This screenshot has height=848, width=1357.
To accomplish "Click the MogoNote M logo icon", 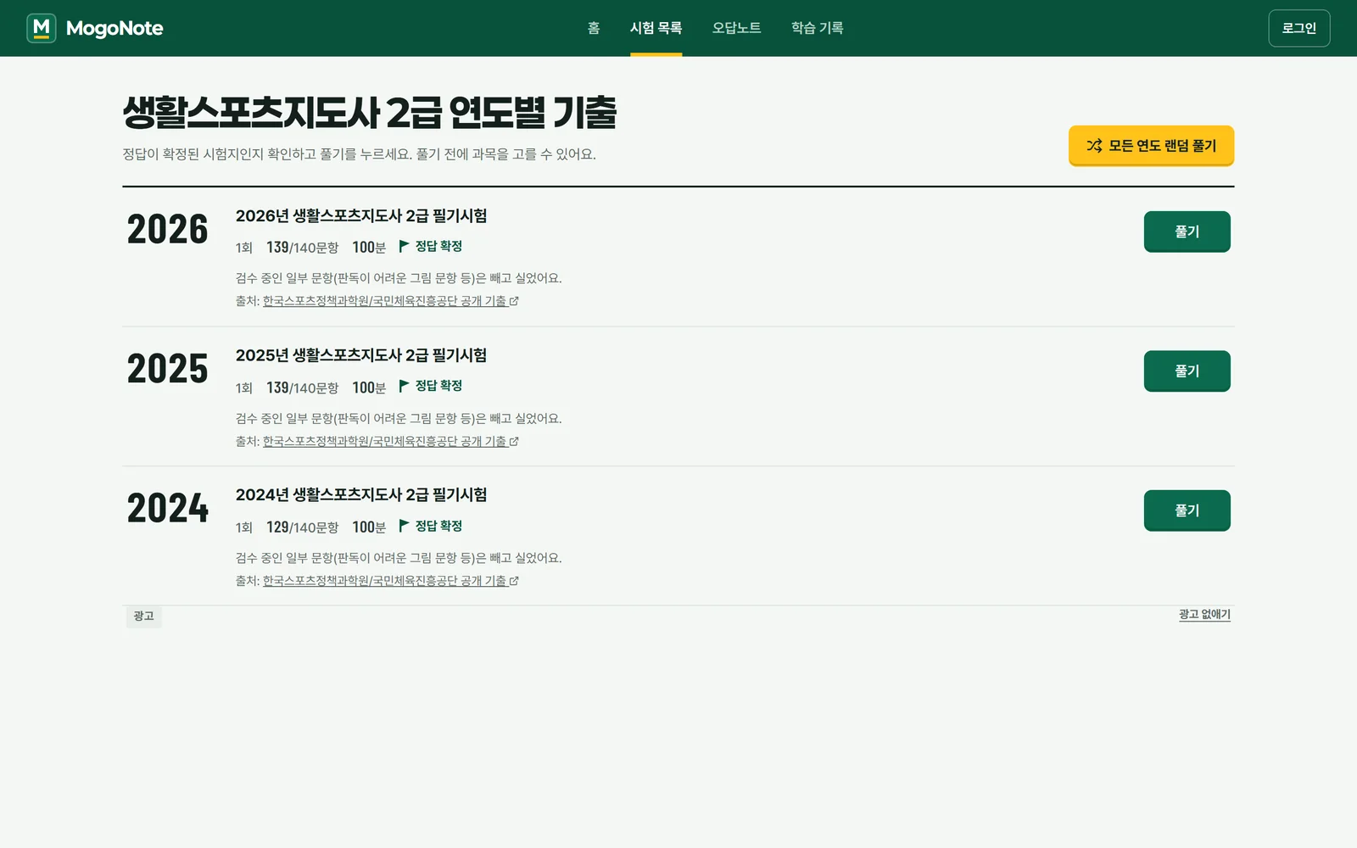I will click(x=42, y=28).
